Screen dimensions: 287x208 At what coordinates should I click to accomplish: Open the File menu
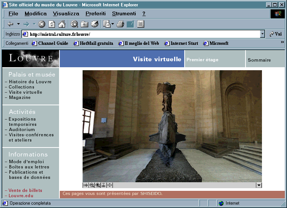13,13
